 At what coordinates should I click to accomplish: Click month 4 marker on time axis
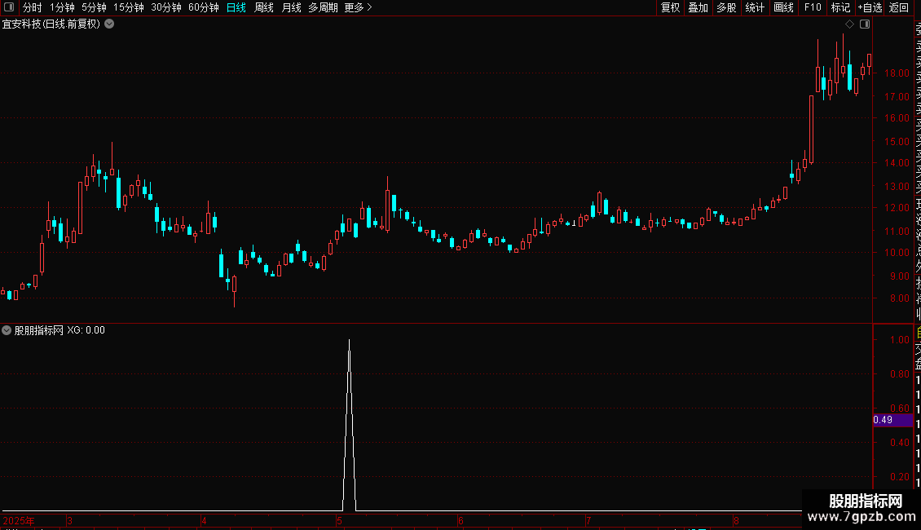point(204,520)
